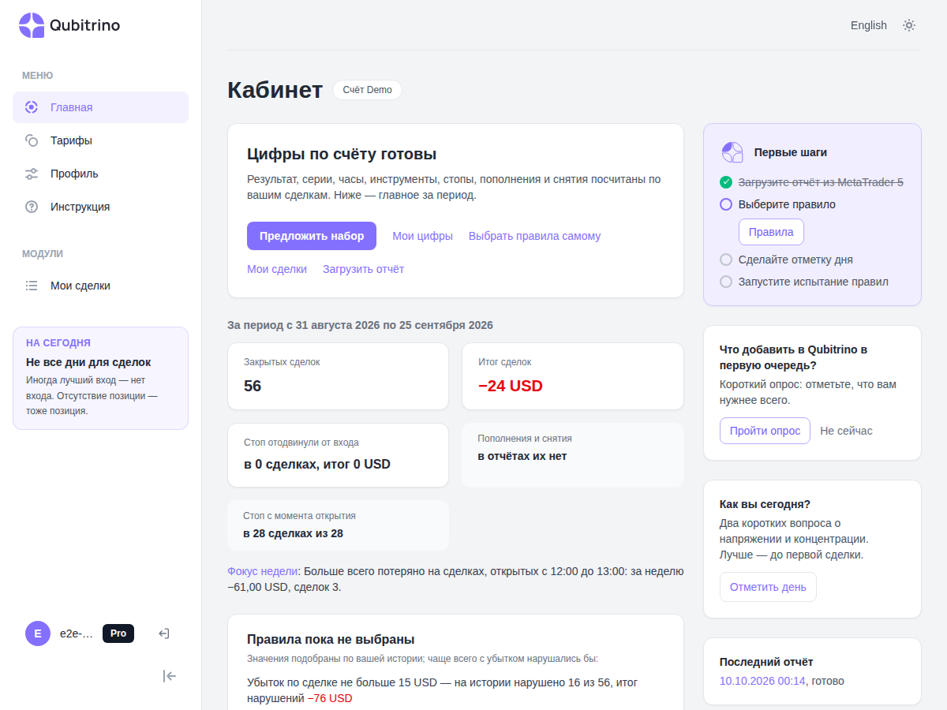Click the green checkmark for Загрузите отчёт
The height and width of the screenshot is (710, 947).
[726, 182]
